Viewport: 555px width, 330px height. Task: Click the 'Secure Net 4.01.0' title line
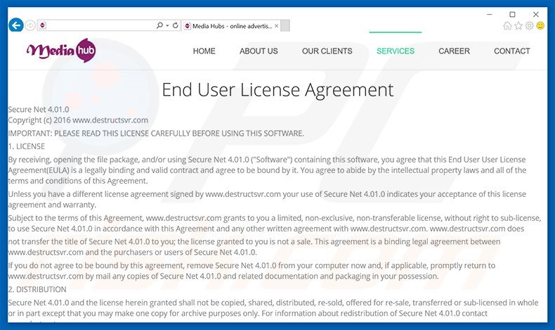coord(39,109)
